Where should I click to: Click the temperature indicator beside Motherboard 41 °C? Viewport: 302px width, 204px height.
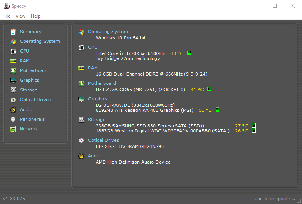tap(209, 89)
